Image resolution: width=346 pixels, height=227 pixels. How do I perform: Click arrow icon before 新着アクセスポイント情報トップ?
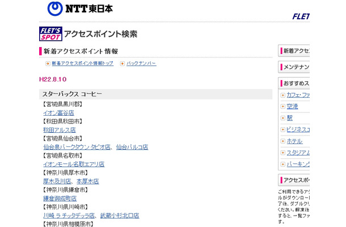(x=48, y=64)
